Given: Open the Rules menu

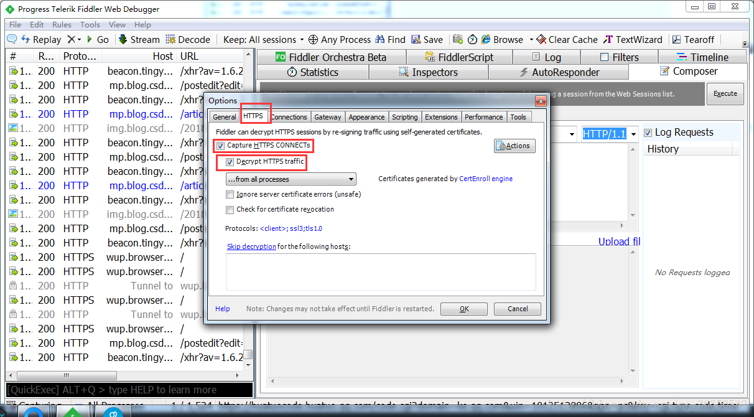Looking at the screenshot, I should 62,25.
